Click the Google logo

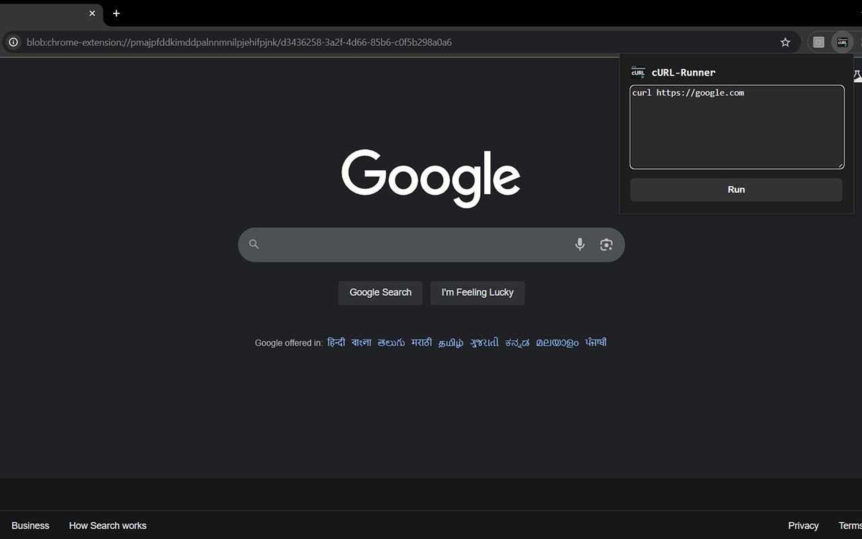(431, 178)
